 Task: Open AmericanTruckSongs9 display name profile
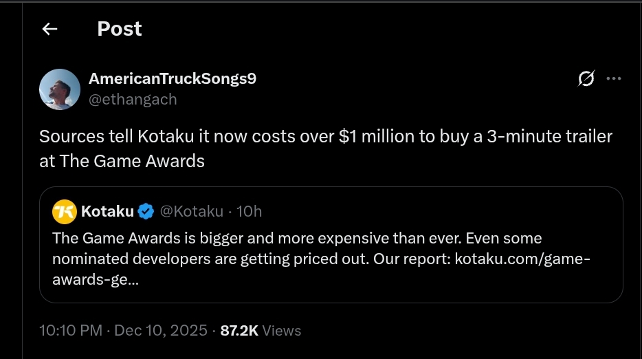coord(173,78)
